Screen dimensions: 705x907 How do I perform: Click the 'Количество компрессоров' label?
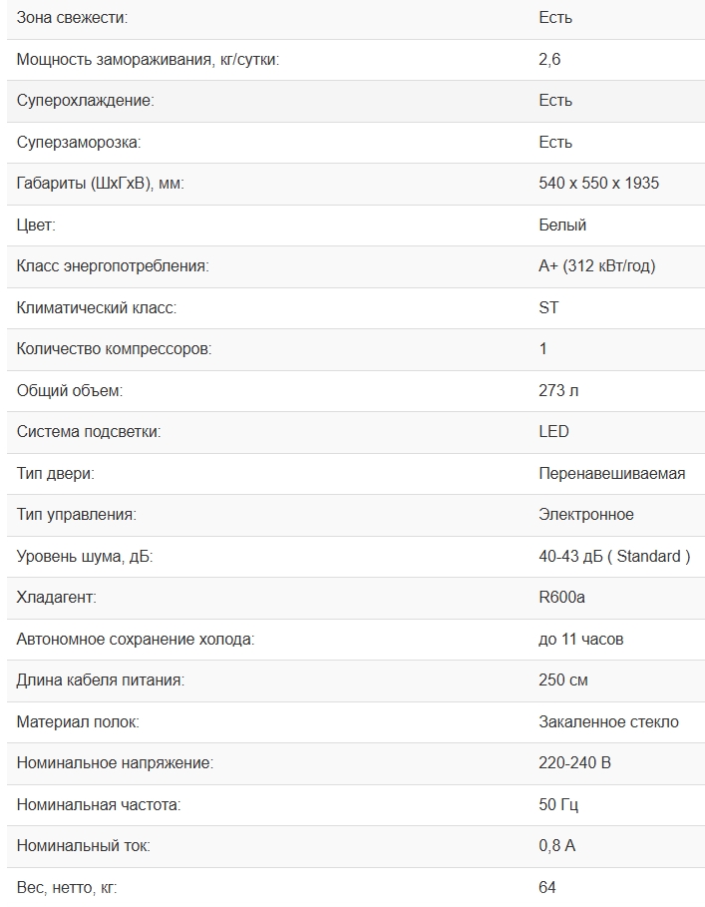114,349
